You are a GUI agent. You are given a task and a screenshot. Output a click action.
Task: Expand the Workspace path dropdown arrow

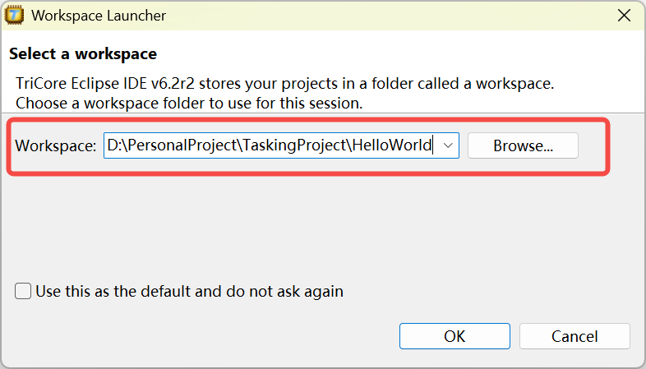[448, 145]
